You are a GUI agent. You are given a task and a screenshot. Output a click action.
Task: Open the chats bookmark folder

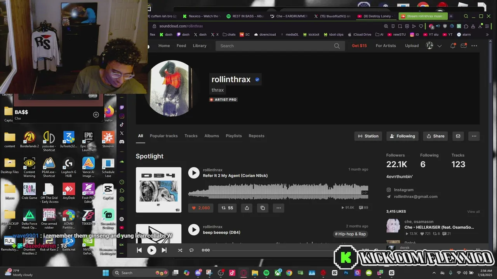click(229, 34)
